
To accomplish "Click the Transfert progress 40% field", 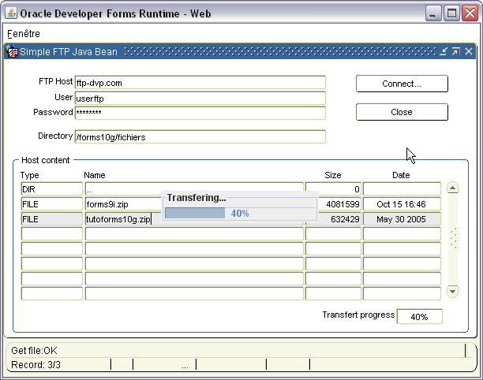I will pos(420,316).
